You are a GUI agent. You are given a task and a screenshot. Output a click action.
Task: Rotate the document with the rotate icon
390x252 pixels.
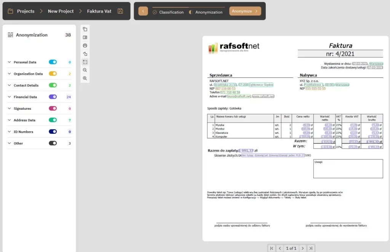pyautogui.click(x=85, y=54)
